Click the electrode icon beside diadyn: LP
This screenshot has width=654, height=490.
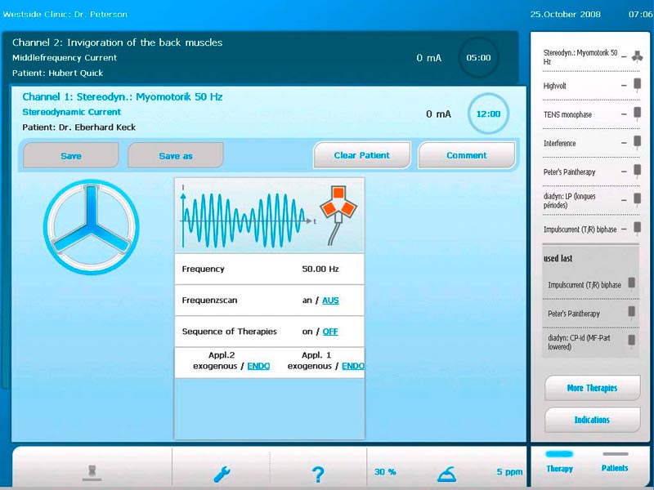click(x=638, y=199)
